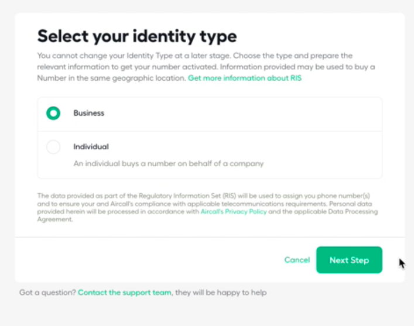Proceed with the Next Step button

[349, 260]
